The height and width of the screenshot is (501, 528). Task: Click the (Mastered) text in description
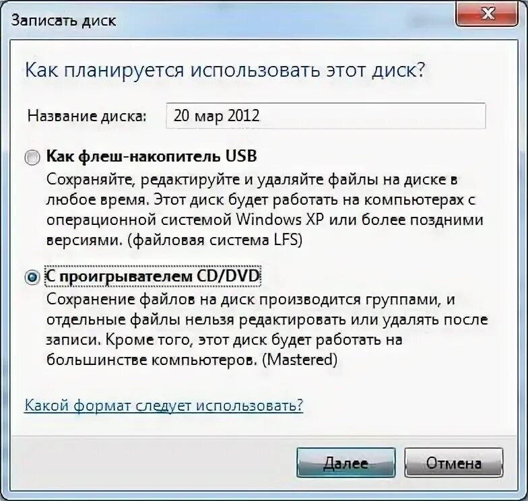pos(300,360)
